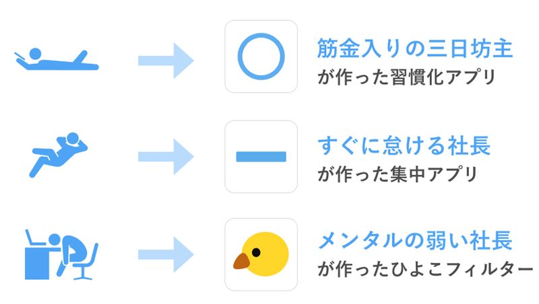This screenshot has height=304, width=539.
Task: Click the text が作った集中アプリ
Action: [398, 174]
